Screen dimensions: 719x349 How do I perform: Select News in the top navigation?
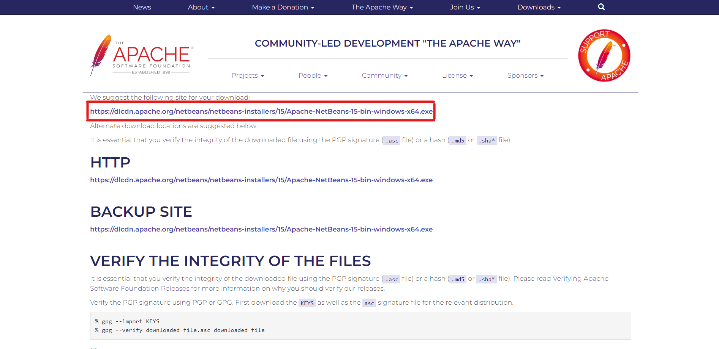click(x=142, y=7)
